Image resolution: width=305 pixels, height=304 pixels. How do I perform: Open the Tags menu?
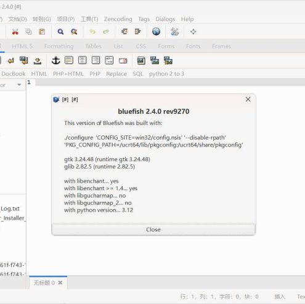pos(144,19)
